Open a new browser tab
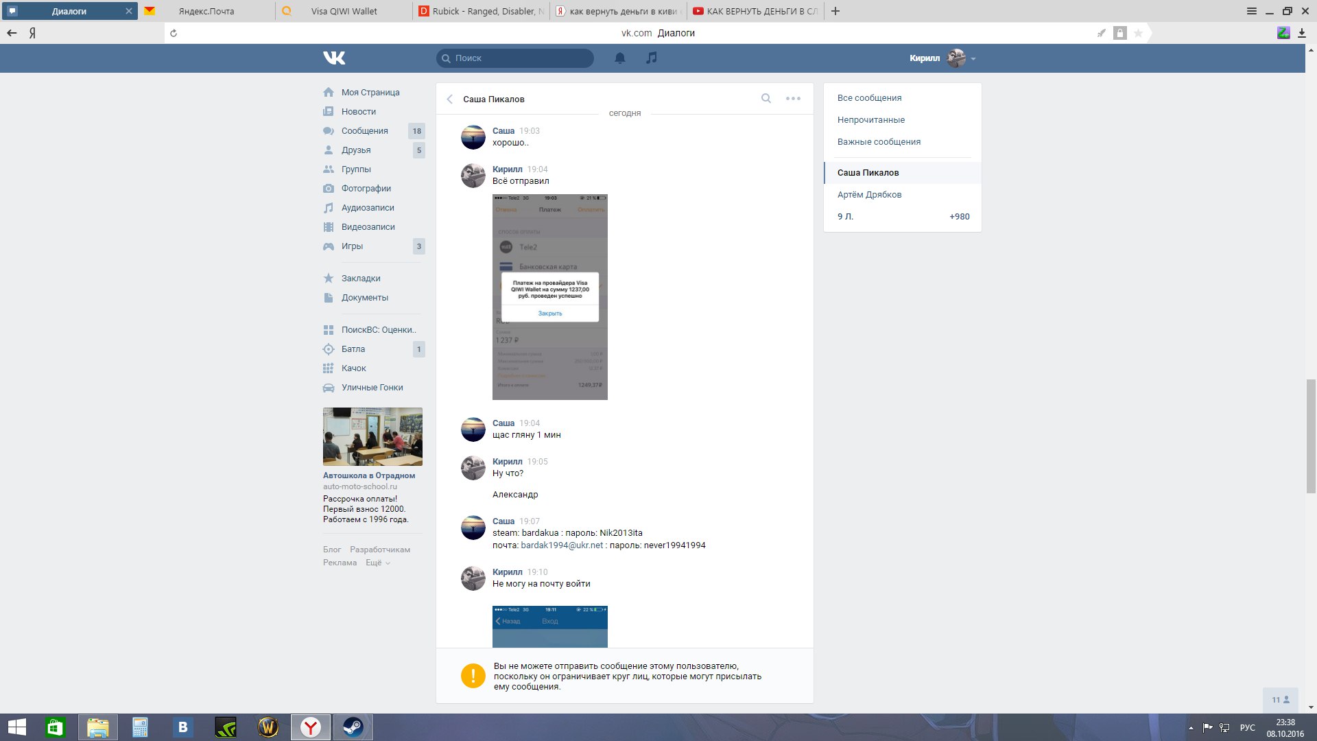The height and width of the screenshot is (741, 1317). 835,11
